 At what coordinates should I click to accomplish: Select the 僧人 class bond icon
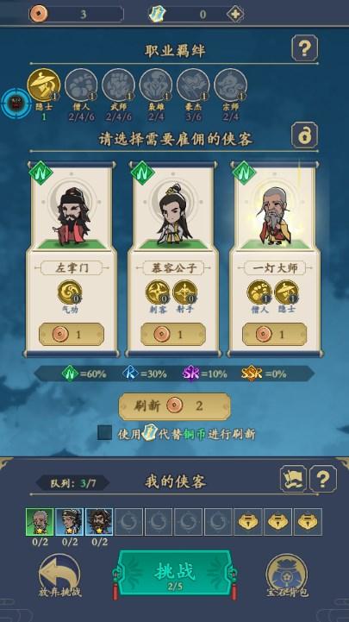(x=81, y=85)
